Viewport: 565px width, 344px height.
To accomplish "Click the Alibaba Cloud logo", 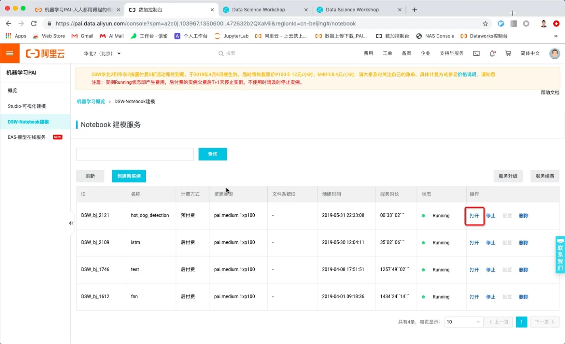I will [x=45, y=53].
